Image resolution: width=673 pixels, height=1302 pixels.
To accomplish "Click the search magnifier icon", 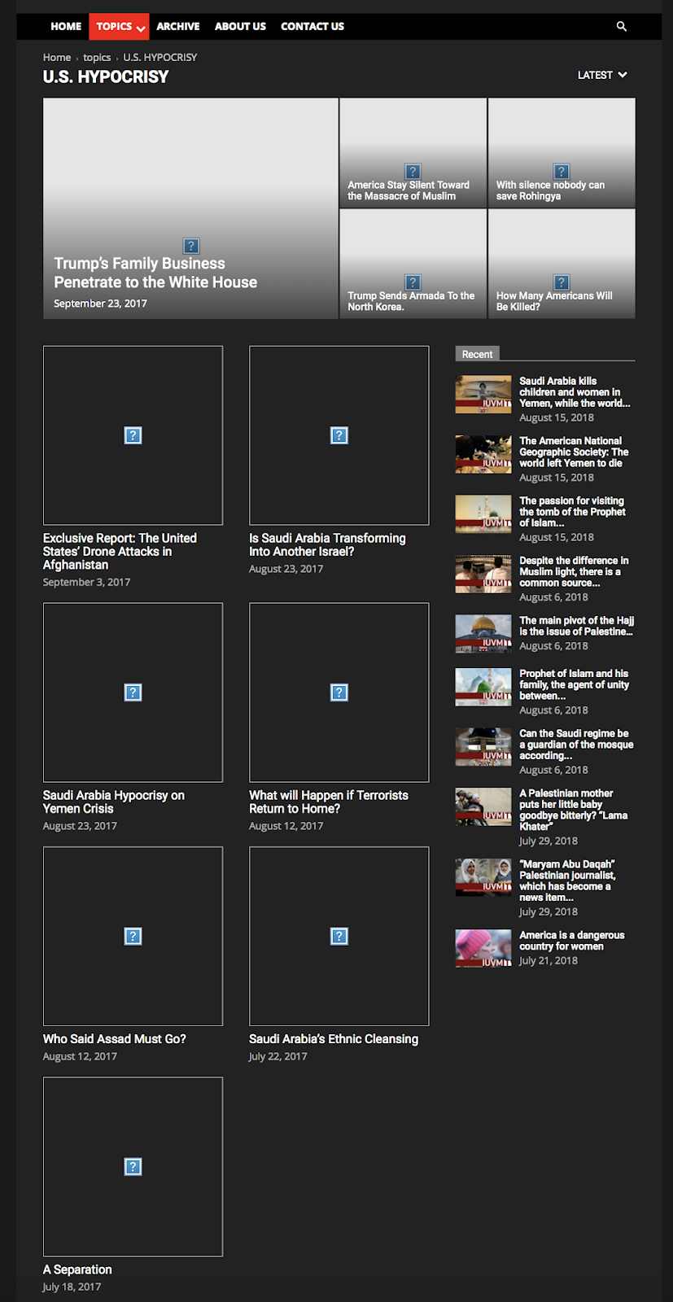I will 622,26.
